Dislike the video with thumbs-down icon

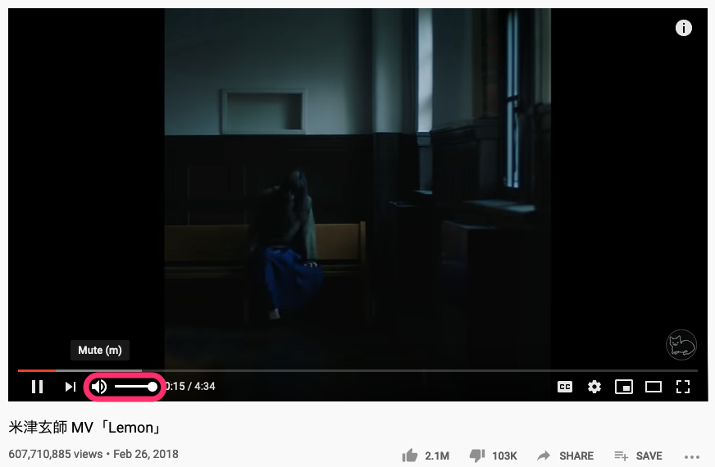[x=477, y=456]
